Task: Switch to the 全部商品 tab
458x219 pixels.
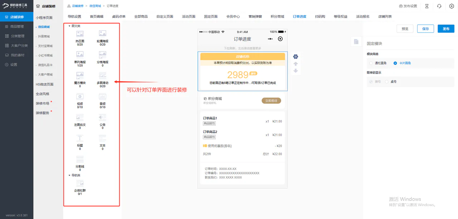Action: pos(141,16)
